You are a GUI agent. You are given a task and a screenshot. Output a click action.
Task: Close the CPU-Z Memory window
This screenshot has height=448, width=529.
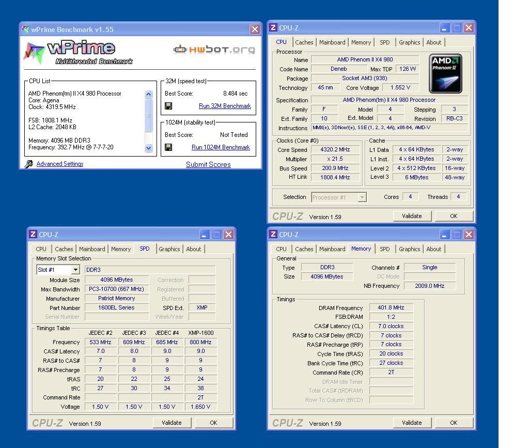469,234
